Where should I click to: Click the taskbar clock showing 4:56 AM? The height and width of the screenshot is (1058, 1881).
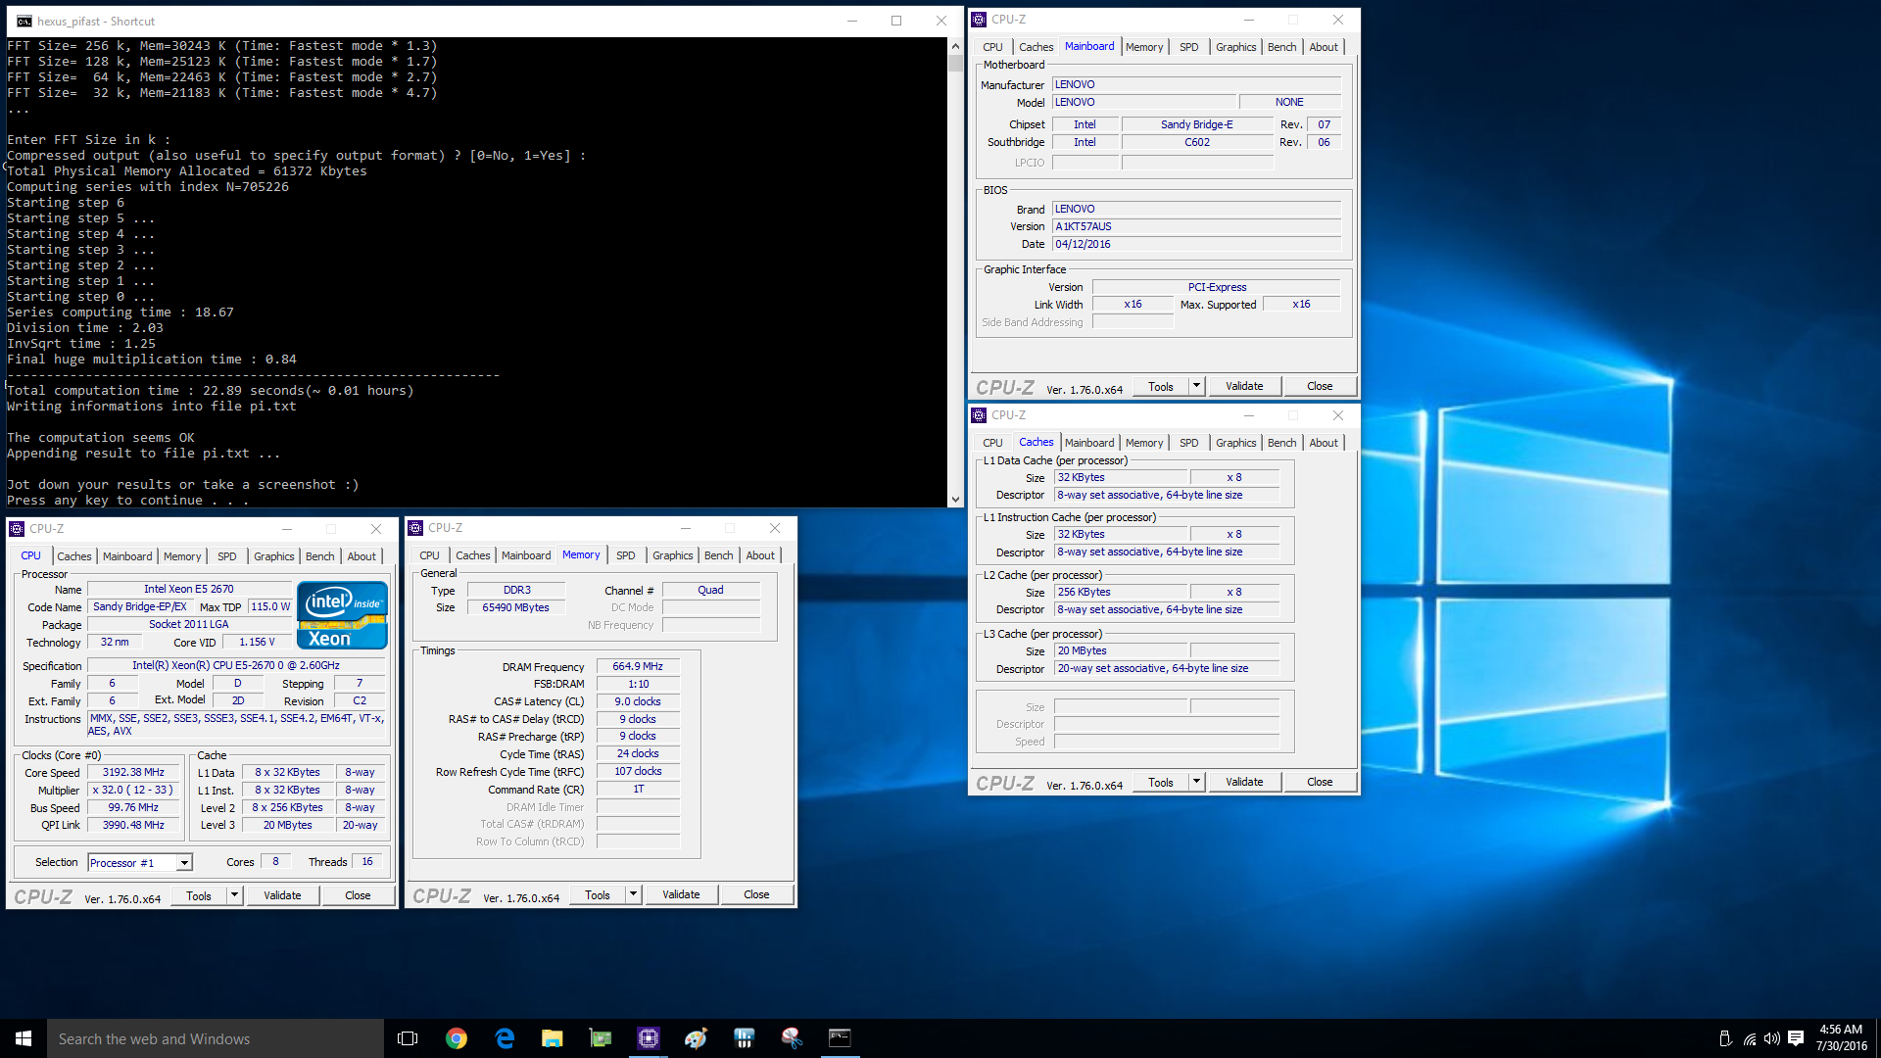1841,1038
